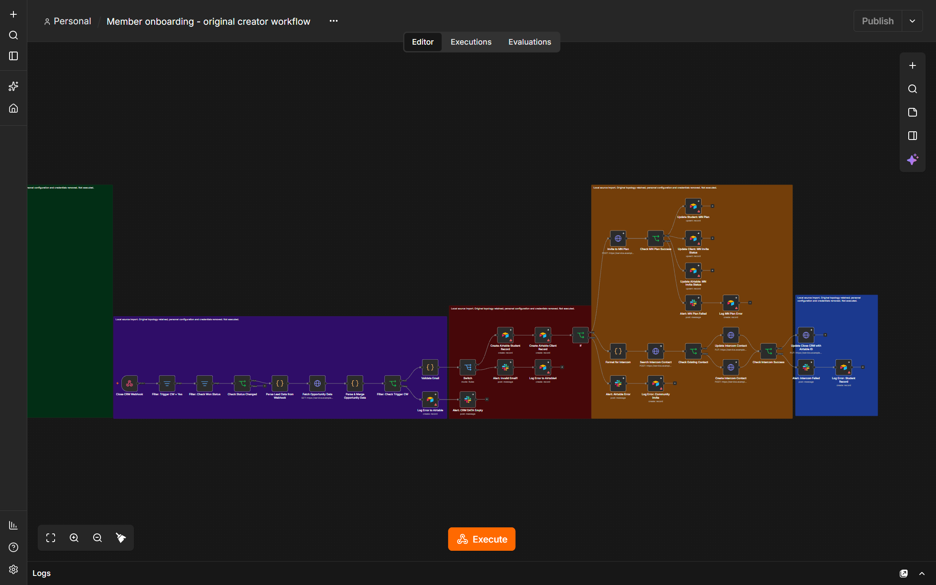
Task: Add a node with the right-panel plus button
Action: click(913, 65)
